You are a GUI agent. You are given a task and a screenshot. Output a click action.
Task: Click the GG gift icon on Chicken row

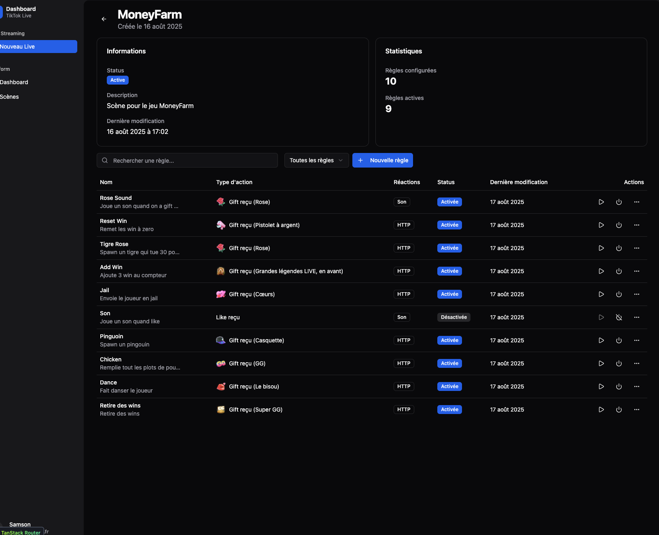point(221,363)
